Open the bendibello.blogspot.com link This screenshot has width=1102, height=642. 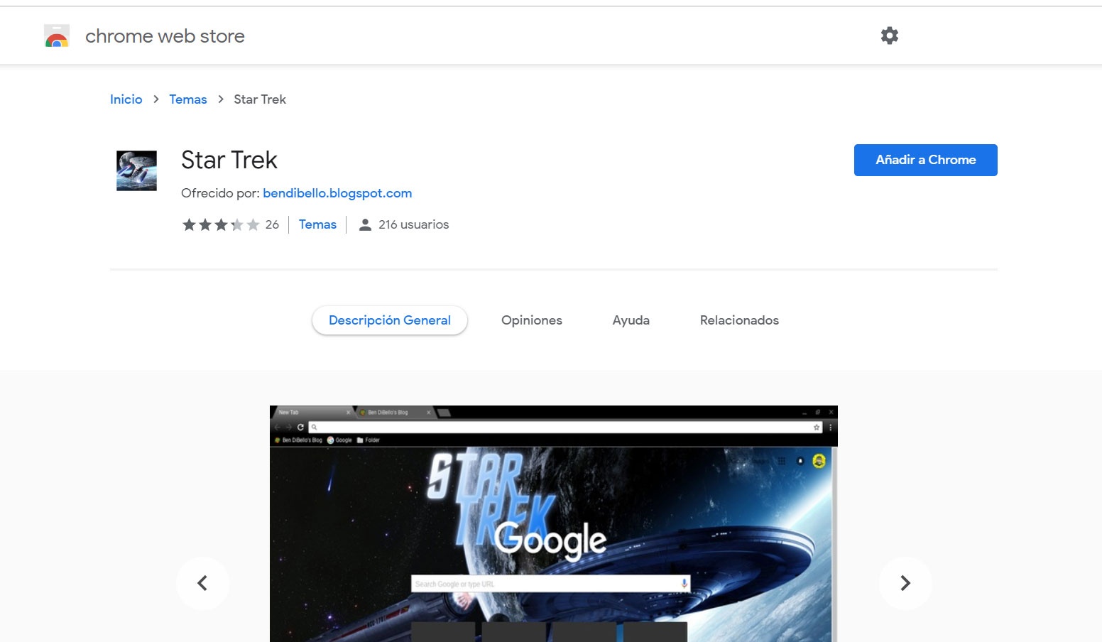(x=337, y=193)
